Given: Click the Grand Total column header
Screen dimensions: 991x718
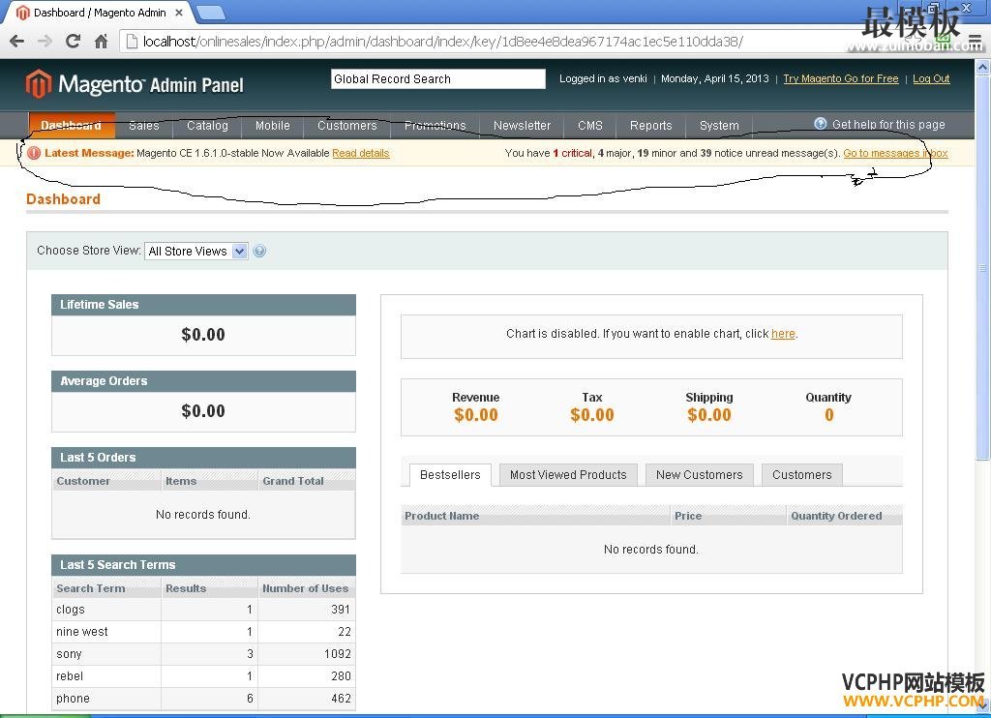Looking at the screenshot, I should [307, 481].
